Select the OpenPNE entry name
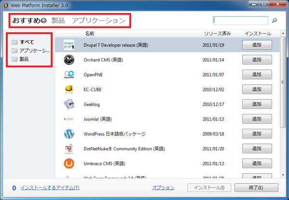The height and width of the screenshot is (200, 289). tap(93, 75)
